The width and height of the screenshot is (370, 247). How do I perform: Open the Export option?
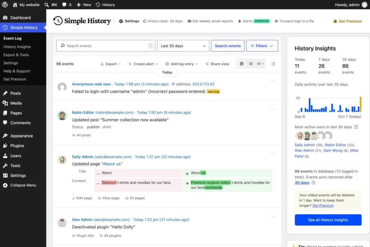coord(111,64)
